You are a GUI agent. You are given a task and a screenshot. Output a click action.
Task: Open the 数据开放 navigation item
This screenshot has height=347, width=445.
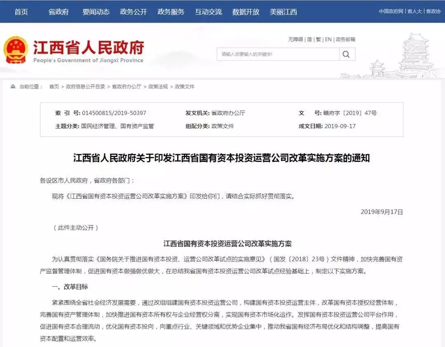(246, 12)
